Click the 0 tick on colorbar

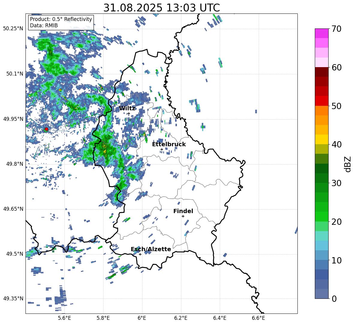[x=334, y=299]
